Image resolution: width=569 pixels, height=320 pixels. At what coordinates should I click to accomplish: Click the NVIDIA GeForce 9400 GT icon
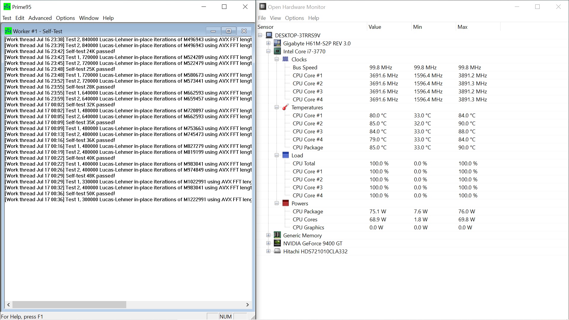[277, 243]
